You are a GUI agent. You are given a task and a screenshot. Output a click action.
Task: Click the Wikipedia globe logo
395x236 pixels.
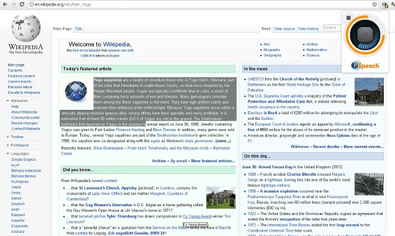[26, 28]
